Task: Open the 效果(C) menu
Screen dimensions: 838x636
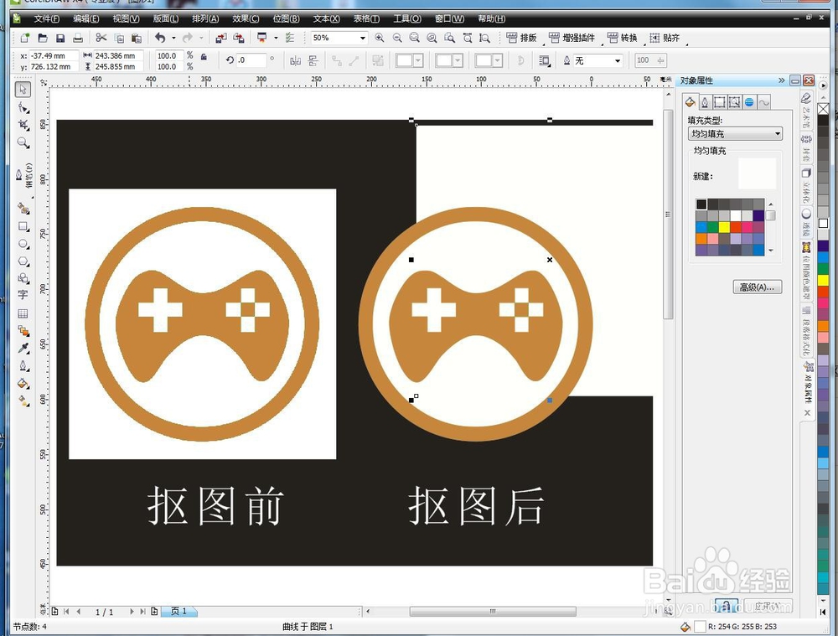Action: 246,18
